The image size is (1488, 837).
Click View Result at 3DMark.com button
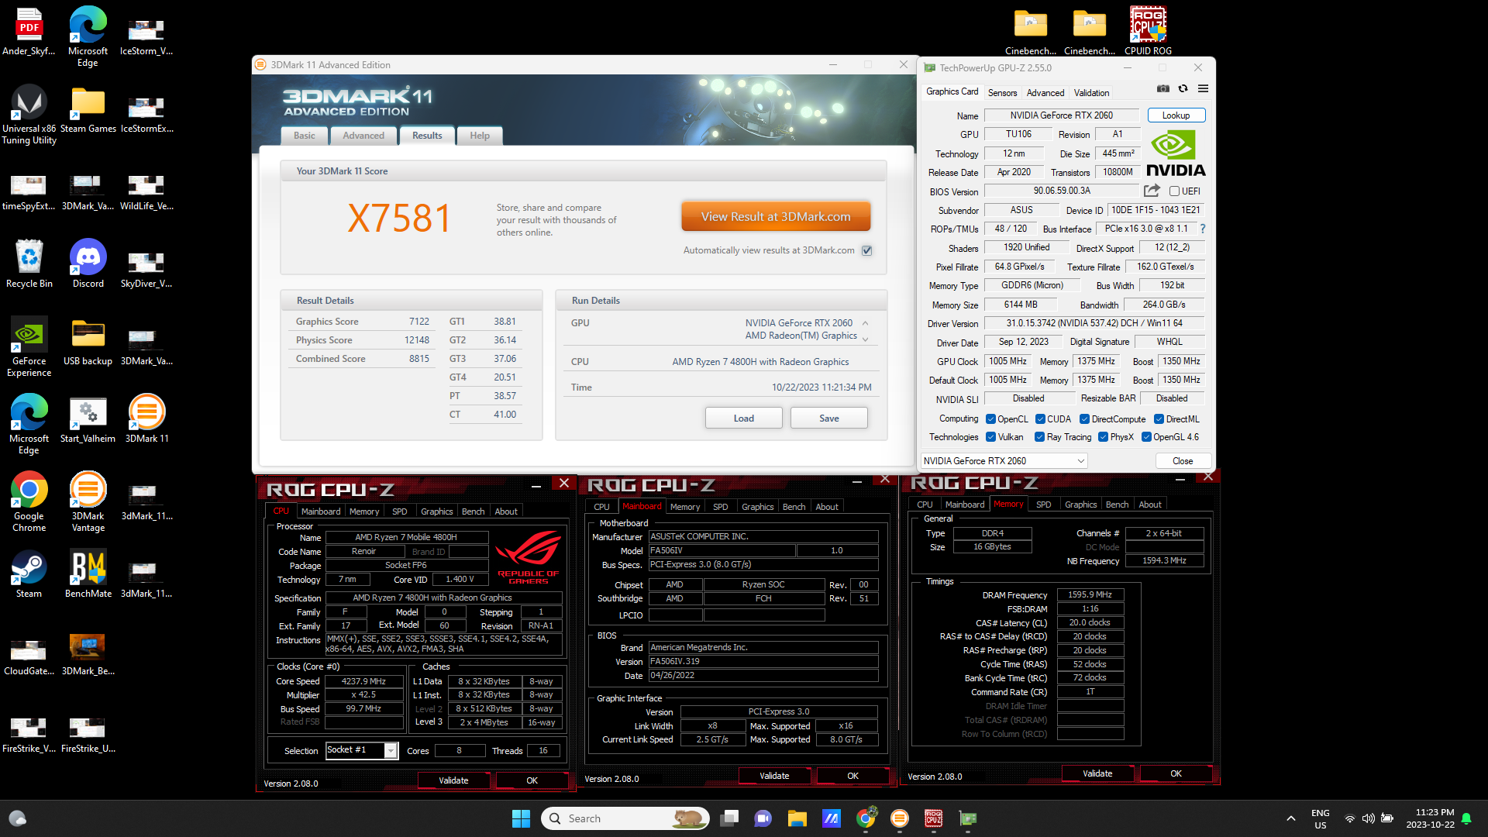(x=776, y=217)
